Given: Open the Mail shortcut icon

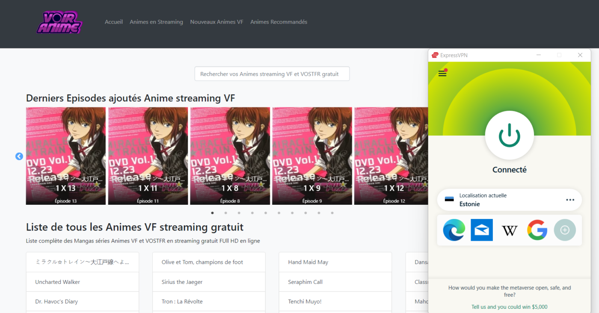Looking at the screenshot, I should [482, 230].
